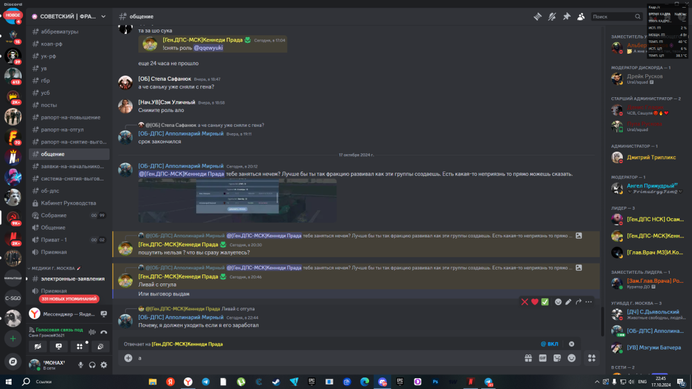The image size is (692, 389).
Task: Forward message arrow icon
Action: tap(579, 302)
